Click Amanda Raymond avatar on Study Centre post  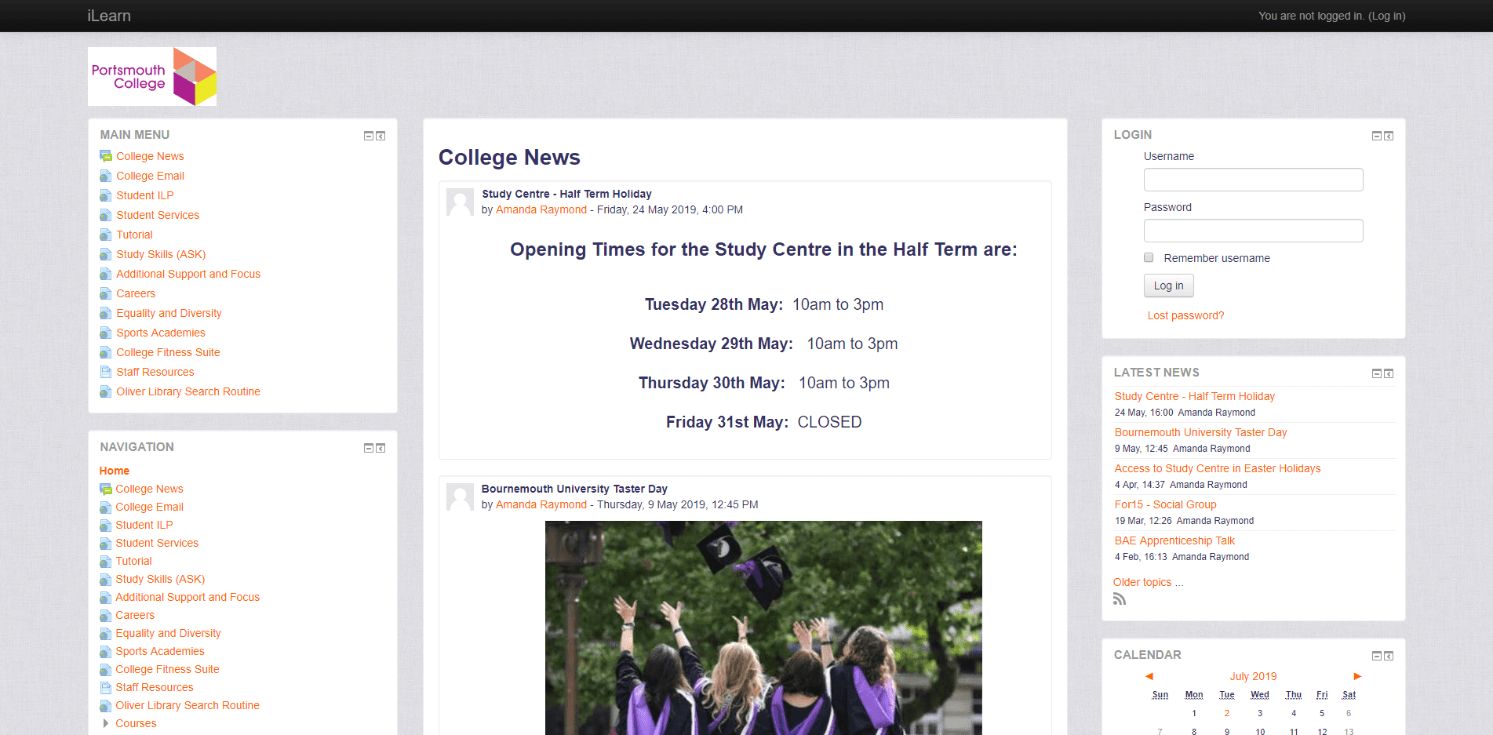point(460,202)
